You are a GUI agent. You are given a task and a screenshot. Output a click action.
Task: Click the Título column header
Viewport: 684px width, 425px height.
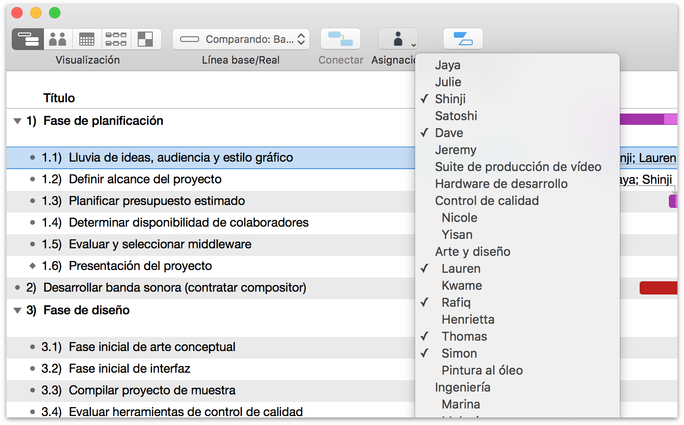click(x=59, y=98)
